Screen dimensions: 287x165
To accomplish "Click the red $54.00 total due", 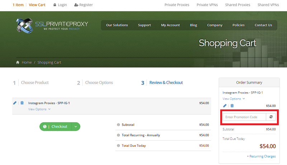I will (x=268, y=146).
